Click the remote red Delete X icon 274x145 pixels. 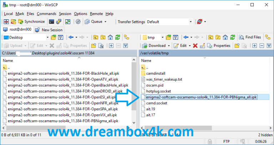195,46
